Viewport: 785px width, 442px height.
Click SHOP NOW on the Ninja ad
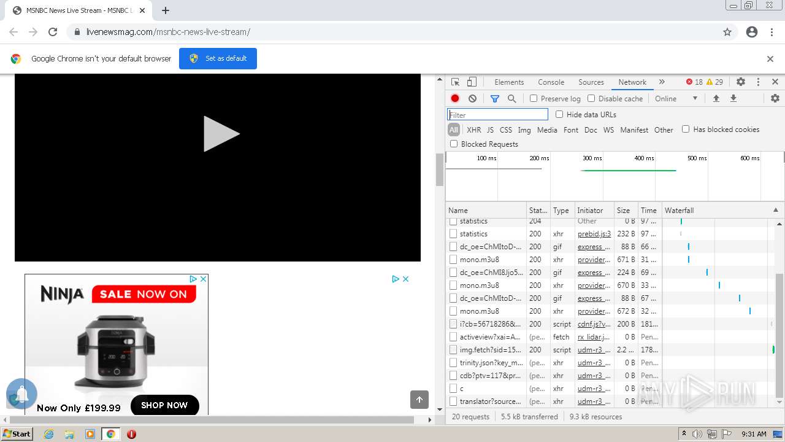click(164, 405)
